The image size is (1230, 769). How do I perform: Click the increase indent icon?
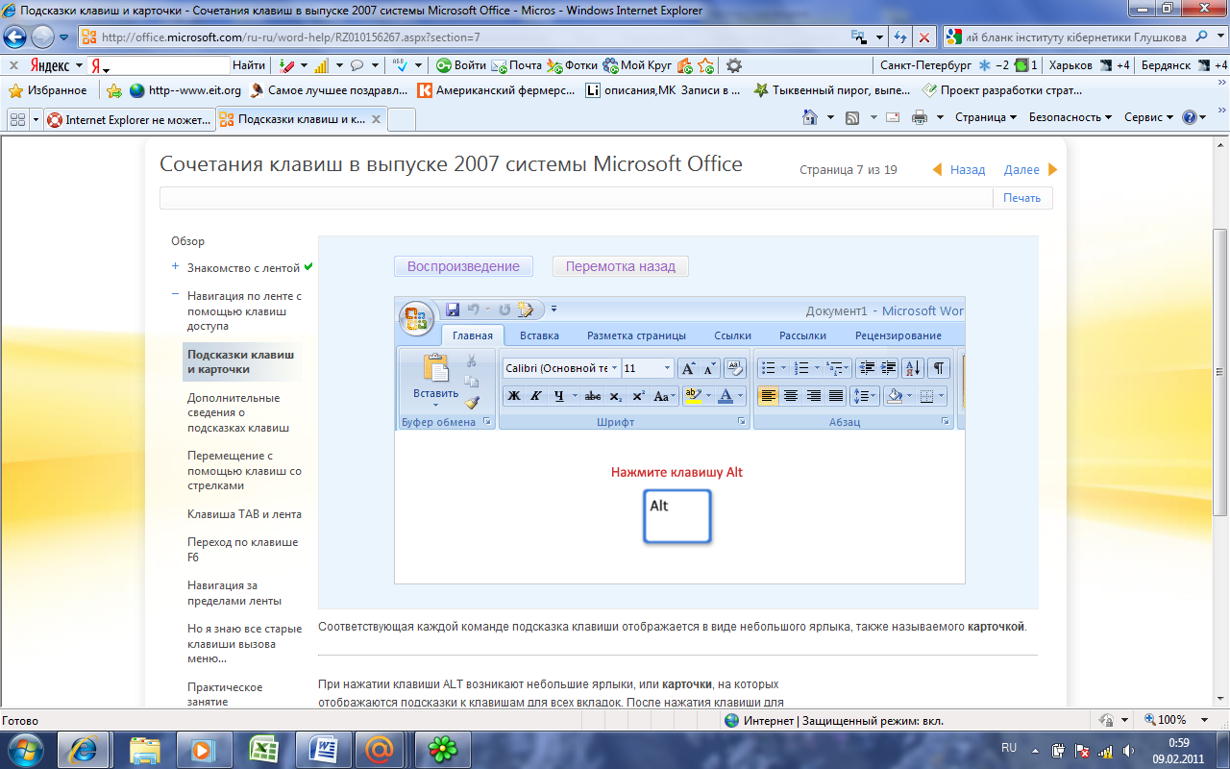click(x=888, y=368)
